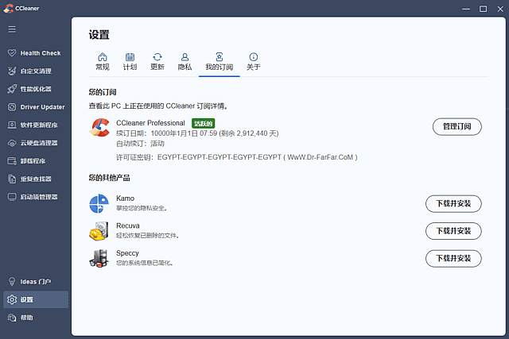Open ideas 门户 portal in sidebar
The image size is (509, 339).
point(34,281)
